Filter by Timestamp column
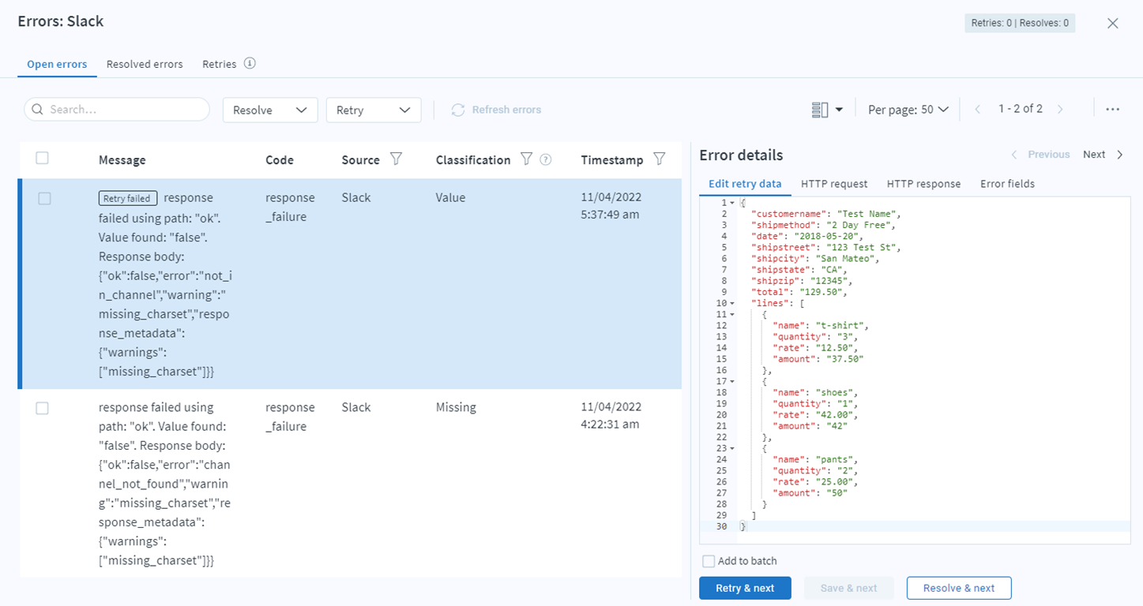Viewport: 1143px width, 606px height. [659, 159]
